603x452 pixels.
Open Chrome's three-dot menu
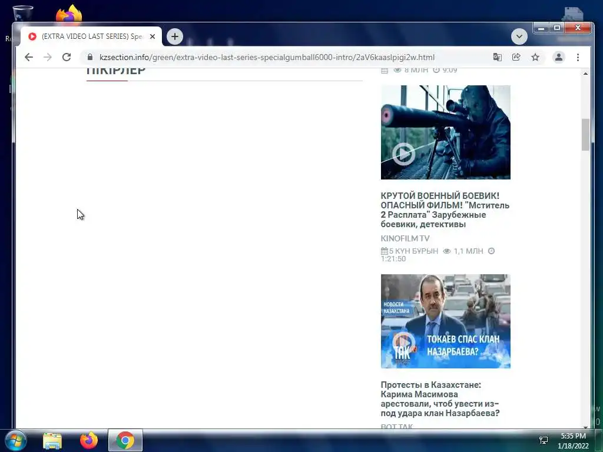coord(578,57)
